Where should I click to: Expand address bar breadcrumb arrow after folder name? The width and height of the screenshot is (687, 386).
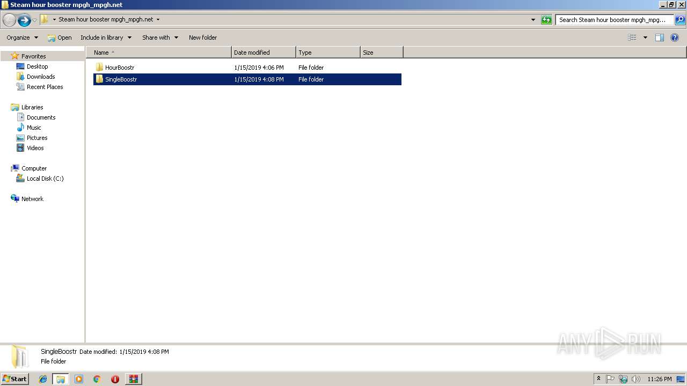[x=158, y=20]
